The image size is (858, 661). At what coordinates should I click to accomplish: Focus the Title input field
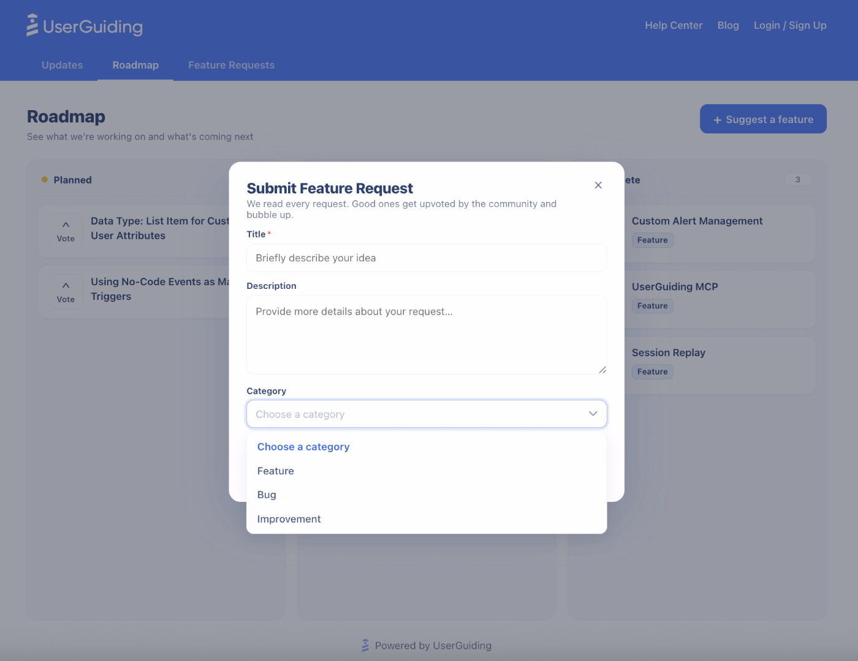(x=427, y=258)
